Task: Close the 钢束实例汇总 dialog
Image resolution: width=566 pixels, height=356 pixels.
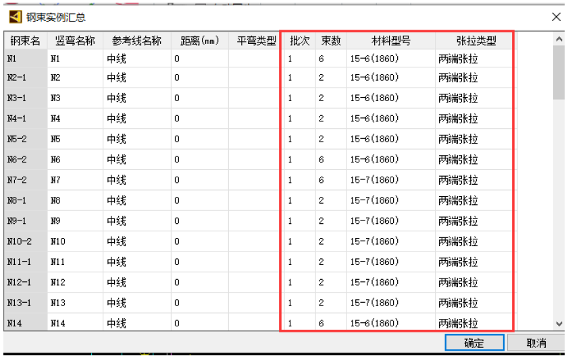Action: click(x=557, y=17)
